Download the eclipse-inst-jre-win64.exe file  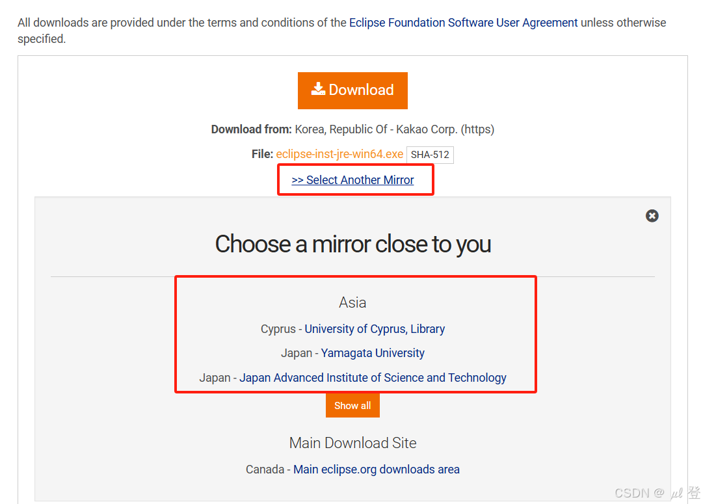pos(339,154)
